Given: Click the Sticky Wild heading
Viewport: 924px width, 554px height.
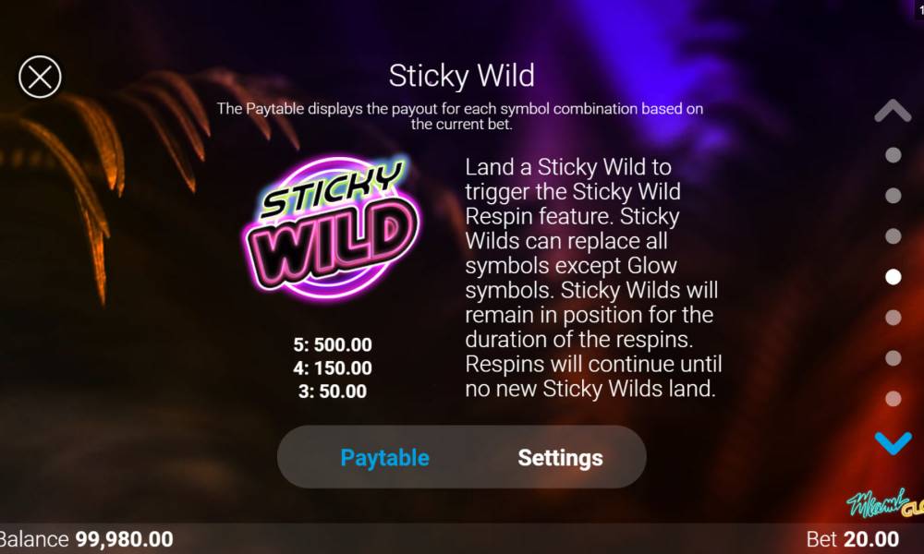Looking at the screenshot, I should (461, 76).
